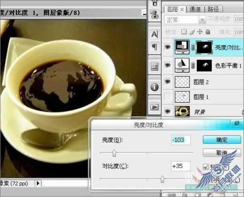Switch to the 路径 tab
This screenshot has width=244, height=197.
coord(214,9)
